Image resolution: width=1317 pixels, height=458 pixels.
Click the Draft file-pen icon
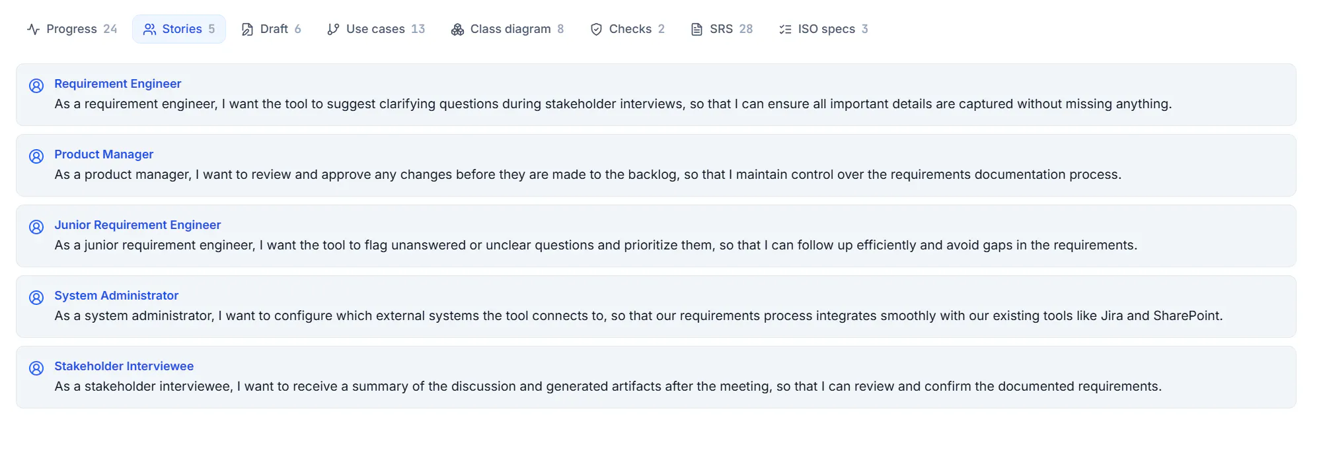pyautogui.click(x=247, y=29)
